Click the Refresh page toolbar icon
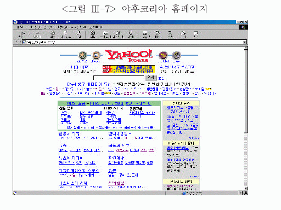281x210 pixels. [65, 34]
